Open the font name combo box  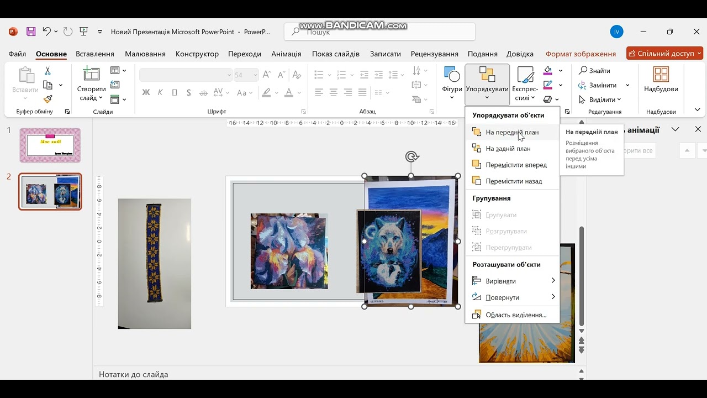186,75
